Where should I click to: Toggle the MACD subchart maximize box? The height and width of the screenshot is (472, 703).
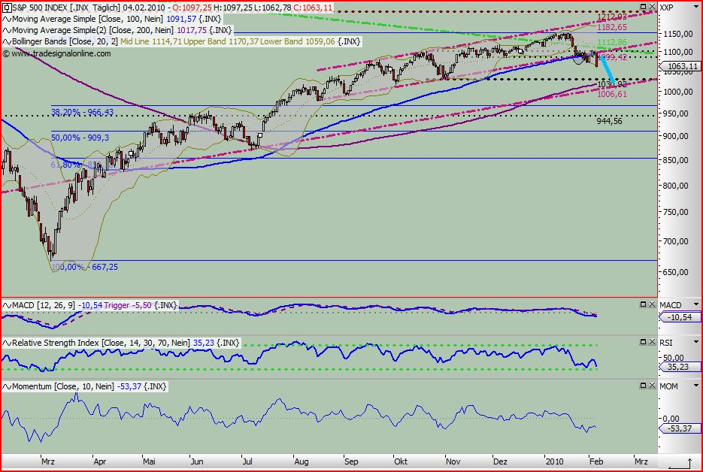tap(643, 304)
